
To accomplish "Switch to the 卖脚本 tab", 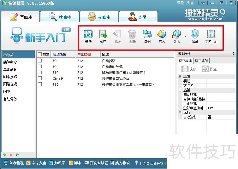I will coord(99,17).
